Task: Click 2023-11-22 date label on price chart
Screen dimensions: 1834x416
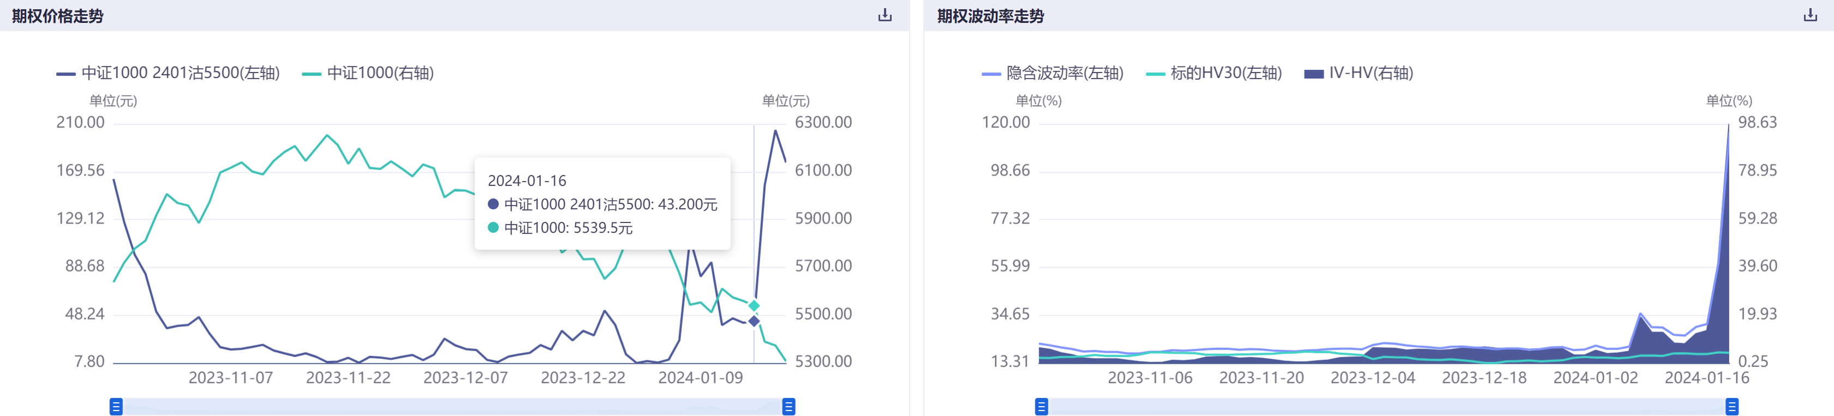Action: [x=348, y=378]
